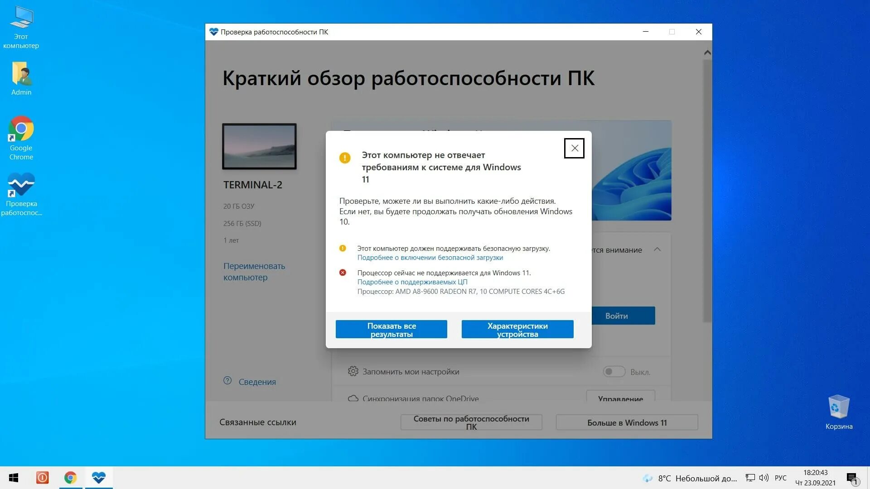Click the '20 ГБ ОЗУ' RAM text
This screenshot has height=489, width=870.
pos(239,206)
